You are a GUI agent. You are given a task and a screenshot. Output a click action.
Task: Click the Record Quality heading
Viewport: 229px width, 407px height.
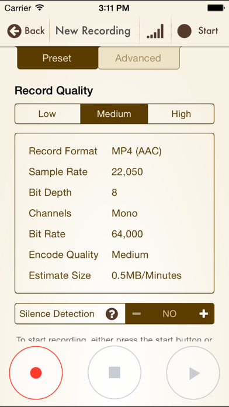pyautogui.click(x=54, y=91)
